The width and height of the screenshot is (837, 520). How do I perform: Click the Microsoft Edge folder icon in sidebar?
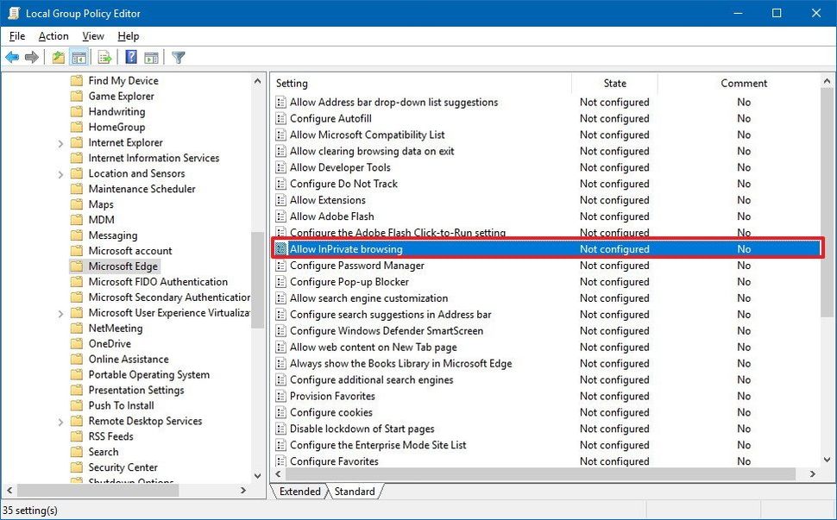point(76,266)
